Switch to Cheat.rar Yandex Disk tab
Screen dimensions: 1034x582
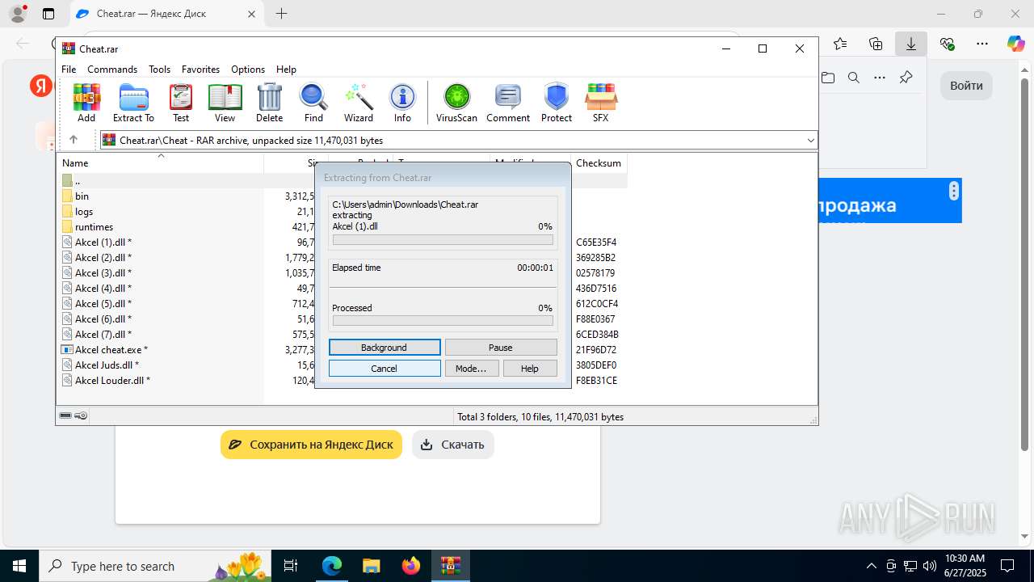(x=165, y=14)
